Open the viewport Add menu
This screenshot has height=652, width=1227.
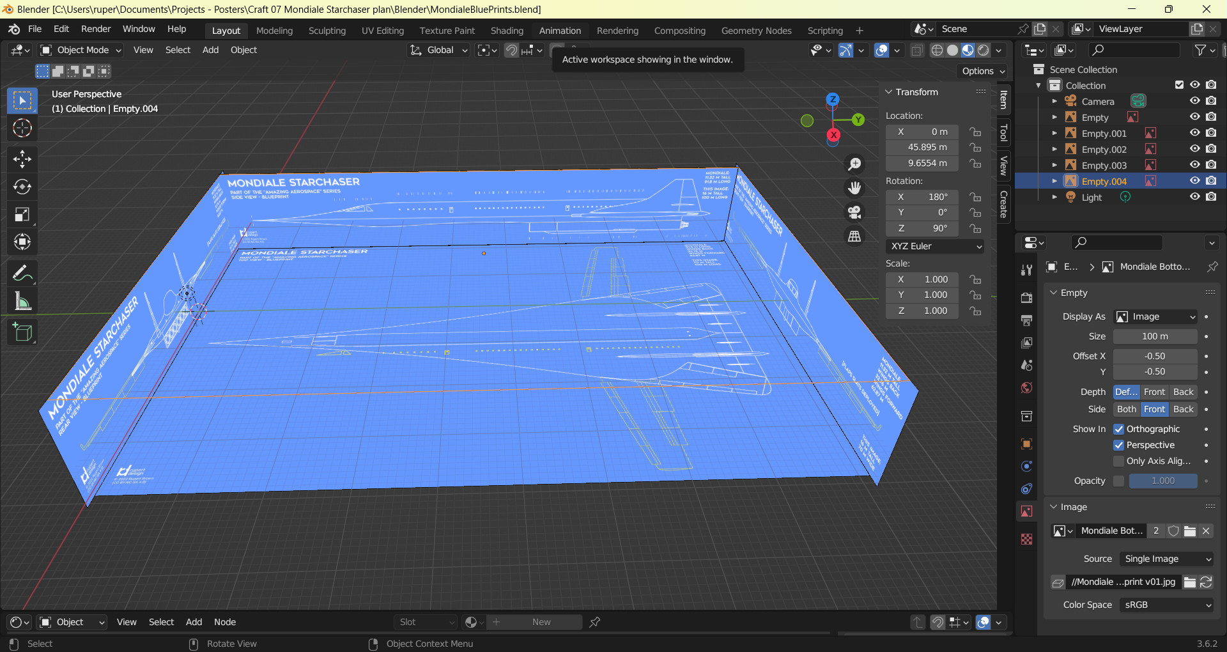pos(210,50)
